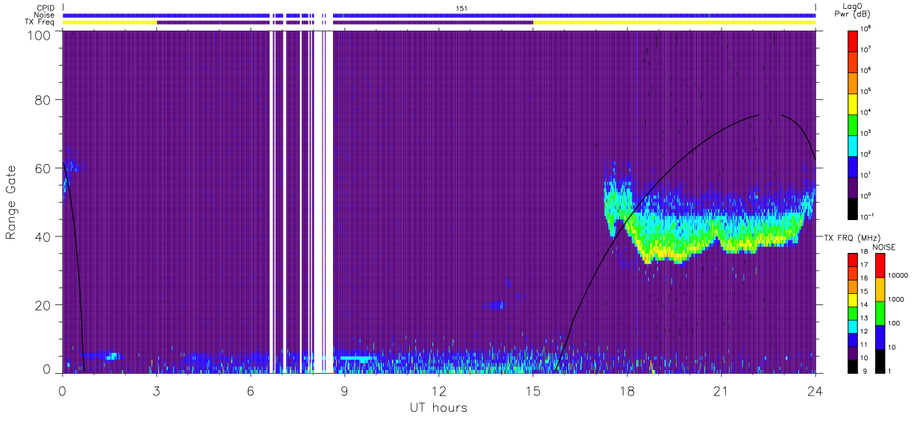Click Range Gate tick label 80
917x423 pixels.
(x=43, y=100)
